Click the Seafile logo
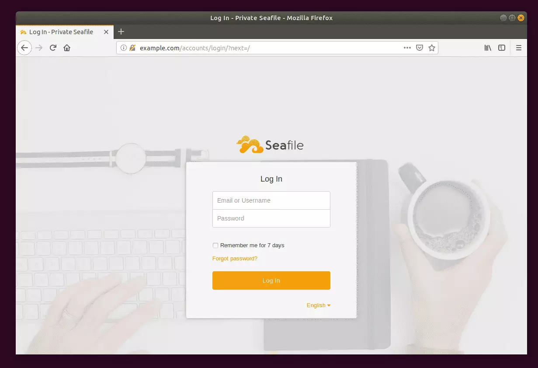 [x=270, y=144]
